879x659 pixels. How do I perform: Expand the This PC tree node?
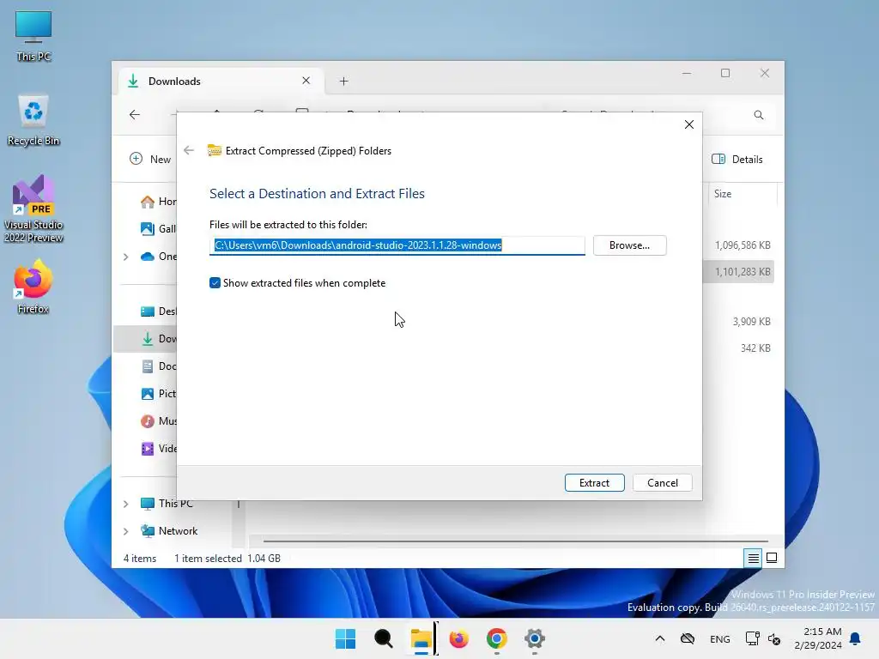pyautogui.click(x=126, y=504)
